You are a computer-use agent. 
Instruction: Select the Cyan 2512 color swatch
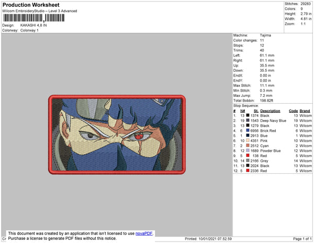click(248, 146)
